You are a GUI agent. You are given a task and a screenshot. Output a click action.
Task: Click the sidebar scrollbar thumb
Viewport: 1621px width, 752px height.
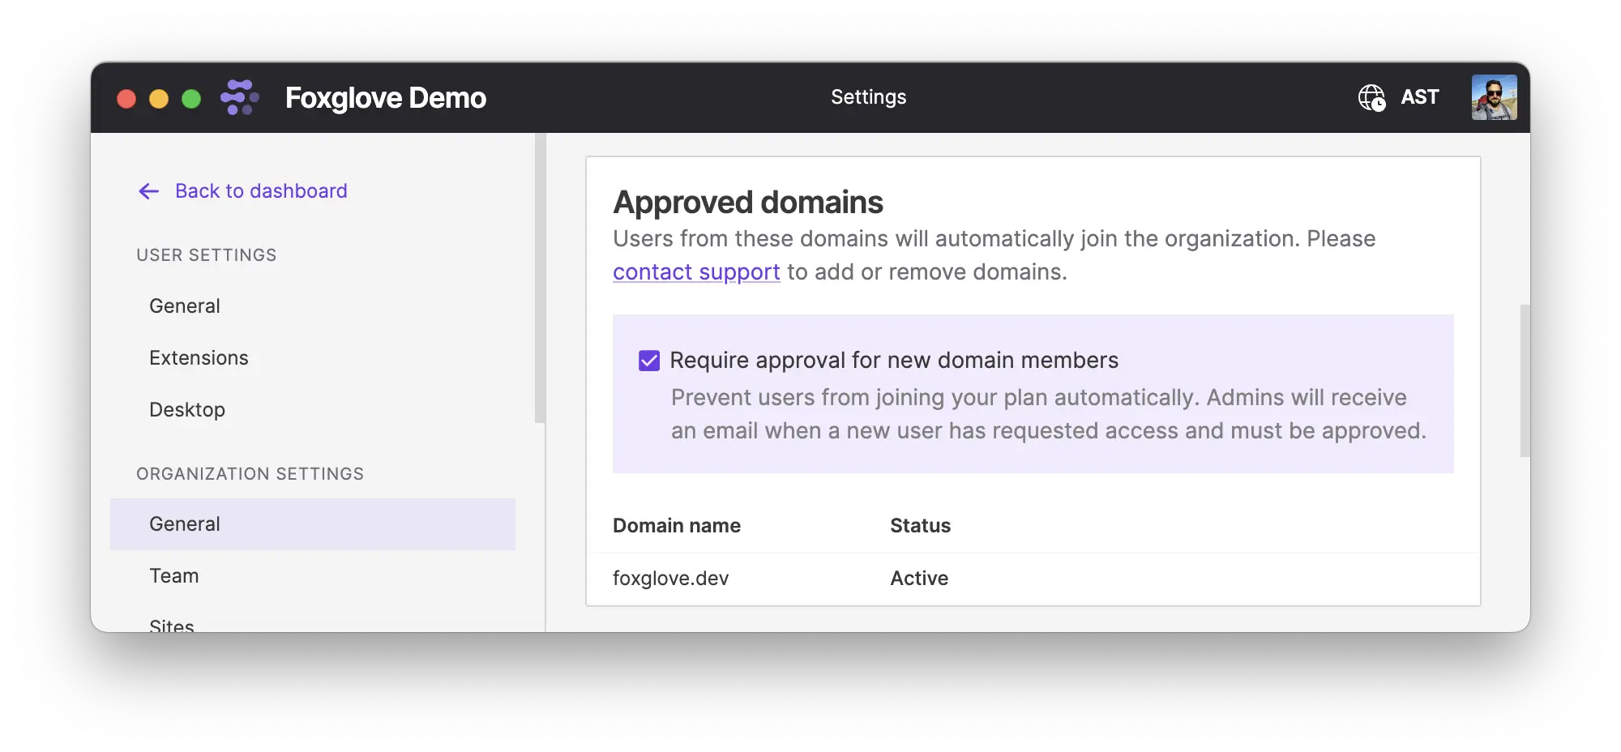click(x=540, y=278)
